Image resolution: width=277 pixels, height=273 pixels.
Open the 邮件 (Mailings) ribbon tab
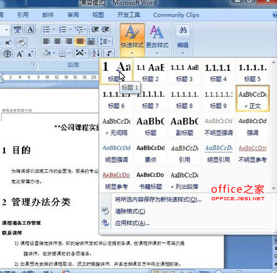coord(48,15)
